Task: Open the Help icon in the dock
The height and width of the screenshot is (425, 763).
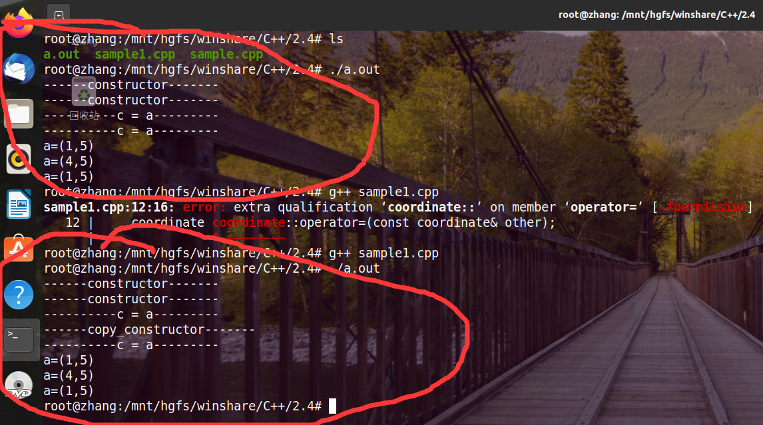Action: (19, 295)
